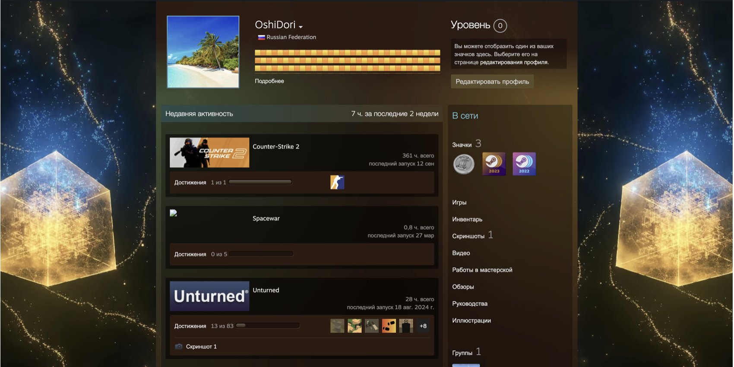Open the Видео section

pyautogui.click(x=461, y=253)
